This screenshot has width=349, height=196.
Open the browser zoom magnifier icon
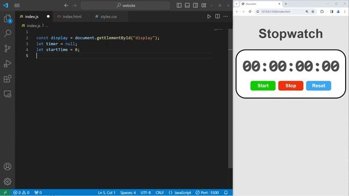coord(306,11)
